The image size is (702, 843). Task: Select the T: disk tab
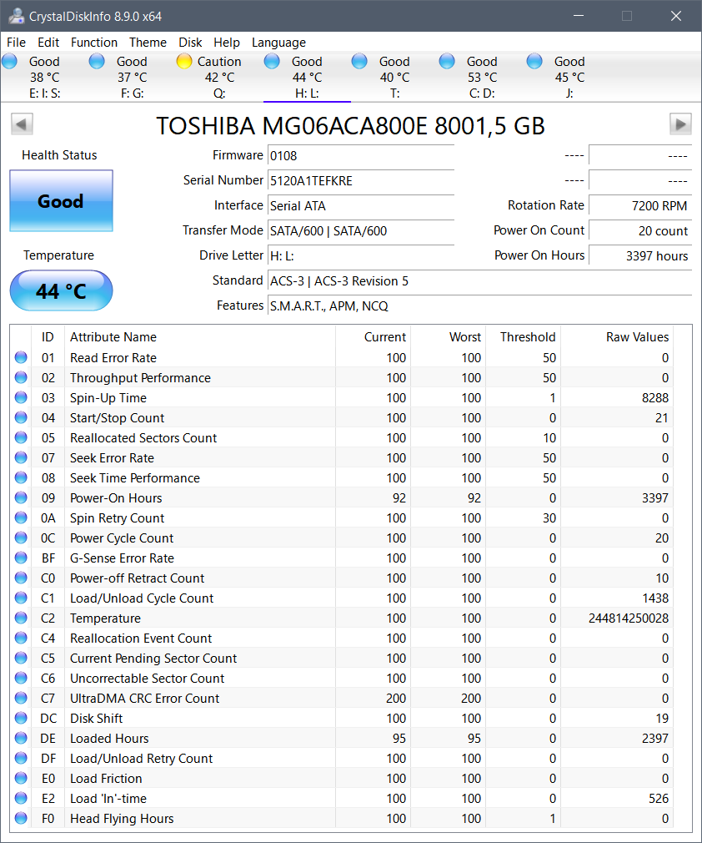click(394, 77)
